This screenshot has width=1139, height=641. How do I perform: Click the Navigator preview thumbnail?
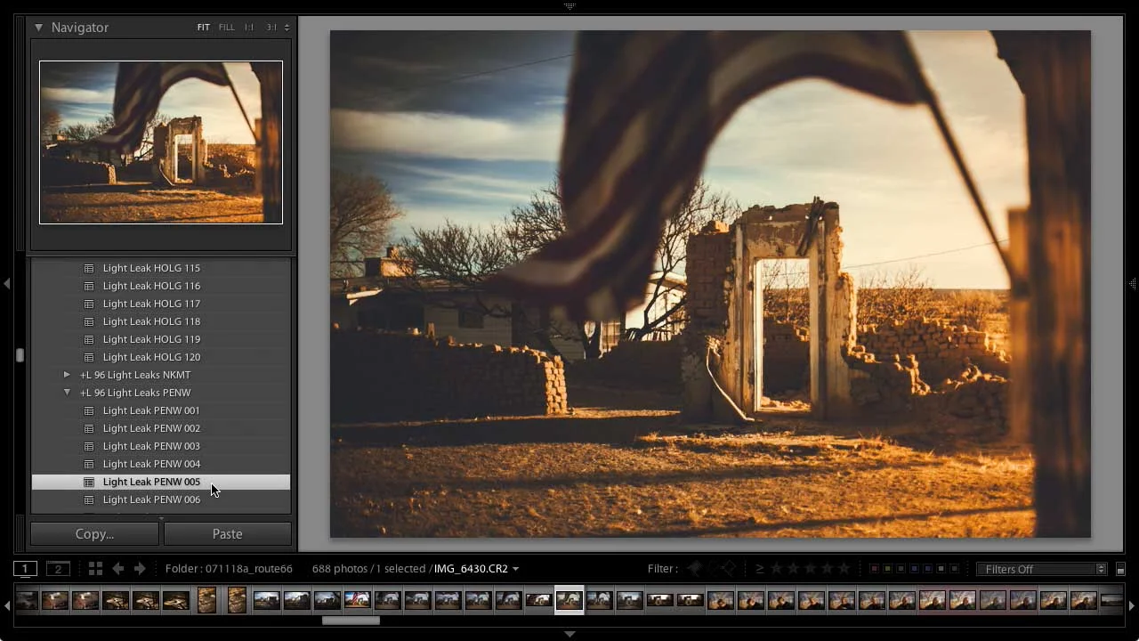[161, 142]
